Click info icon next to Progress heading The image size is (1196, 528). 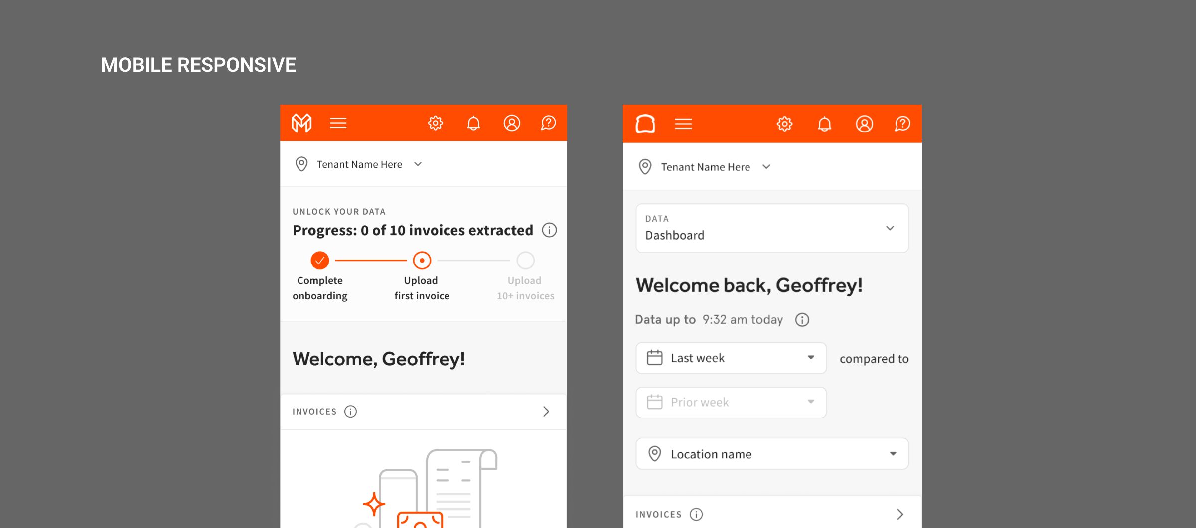click(x=549, y=230)
